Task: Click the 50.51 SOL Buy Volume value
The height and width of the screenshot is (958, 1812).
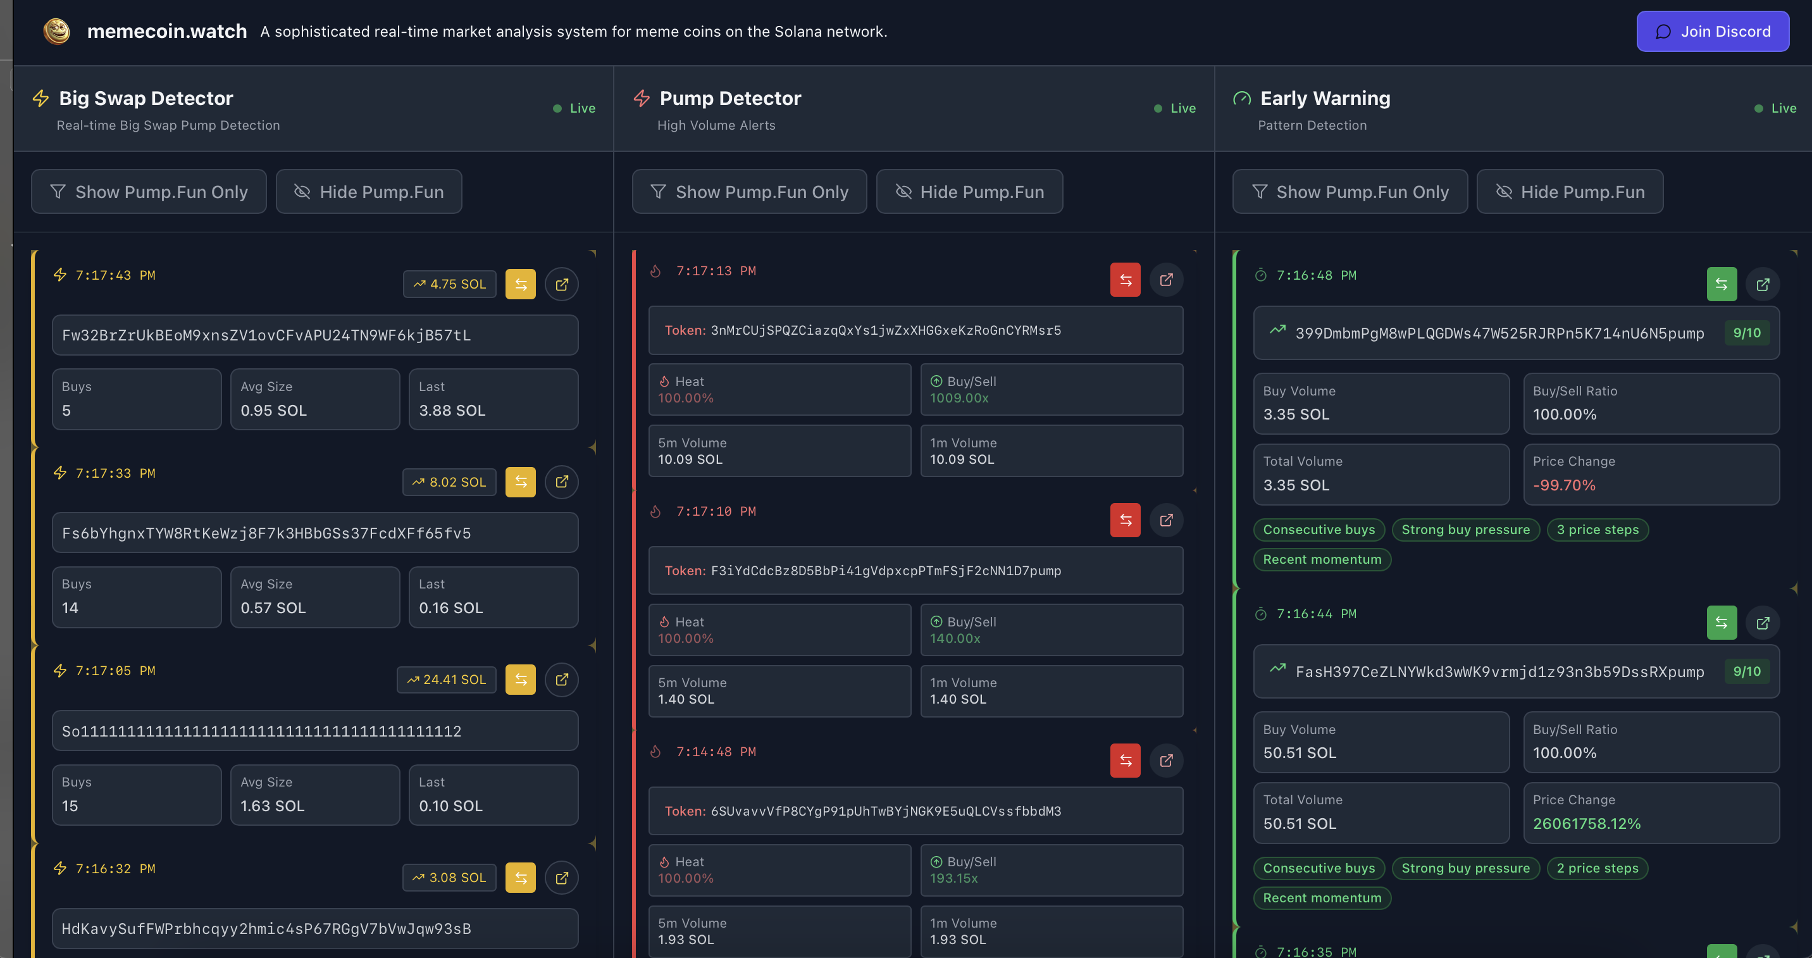Action: (1299, 754)
